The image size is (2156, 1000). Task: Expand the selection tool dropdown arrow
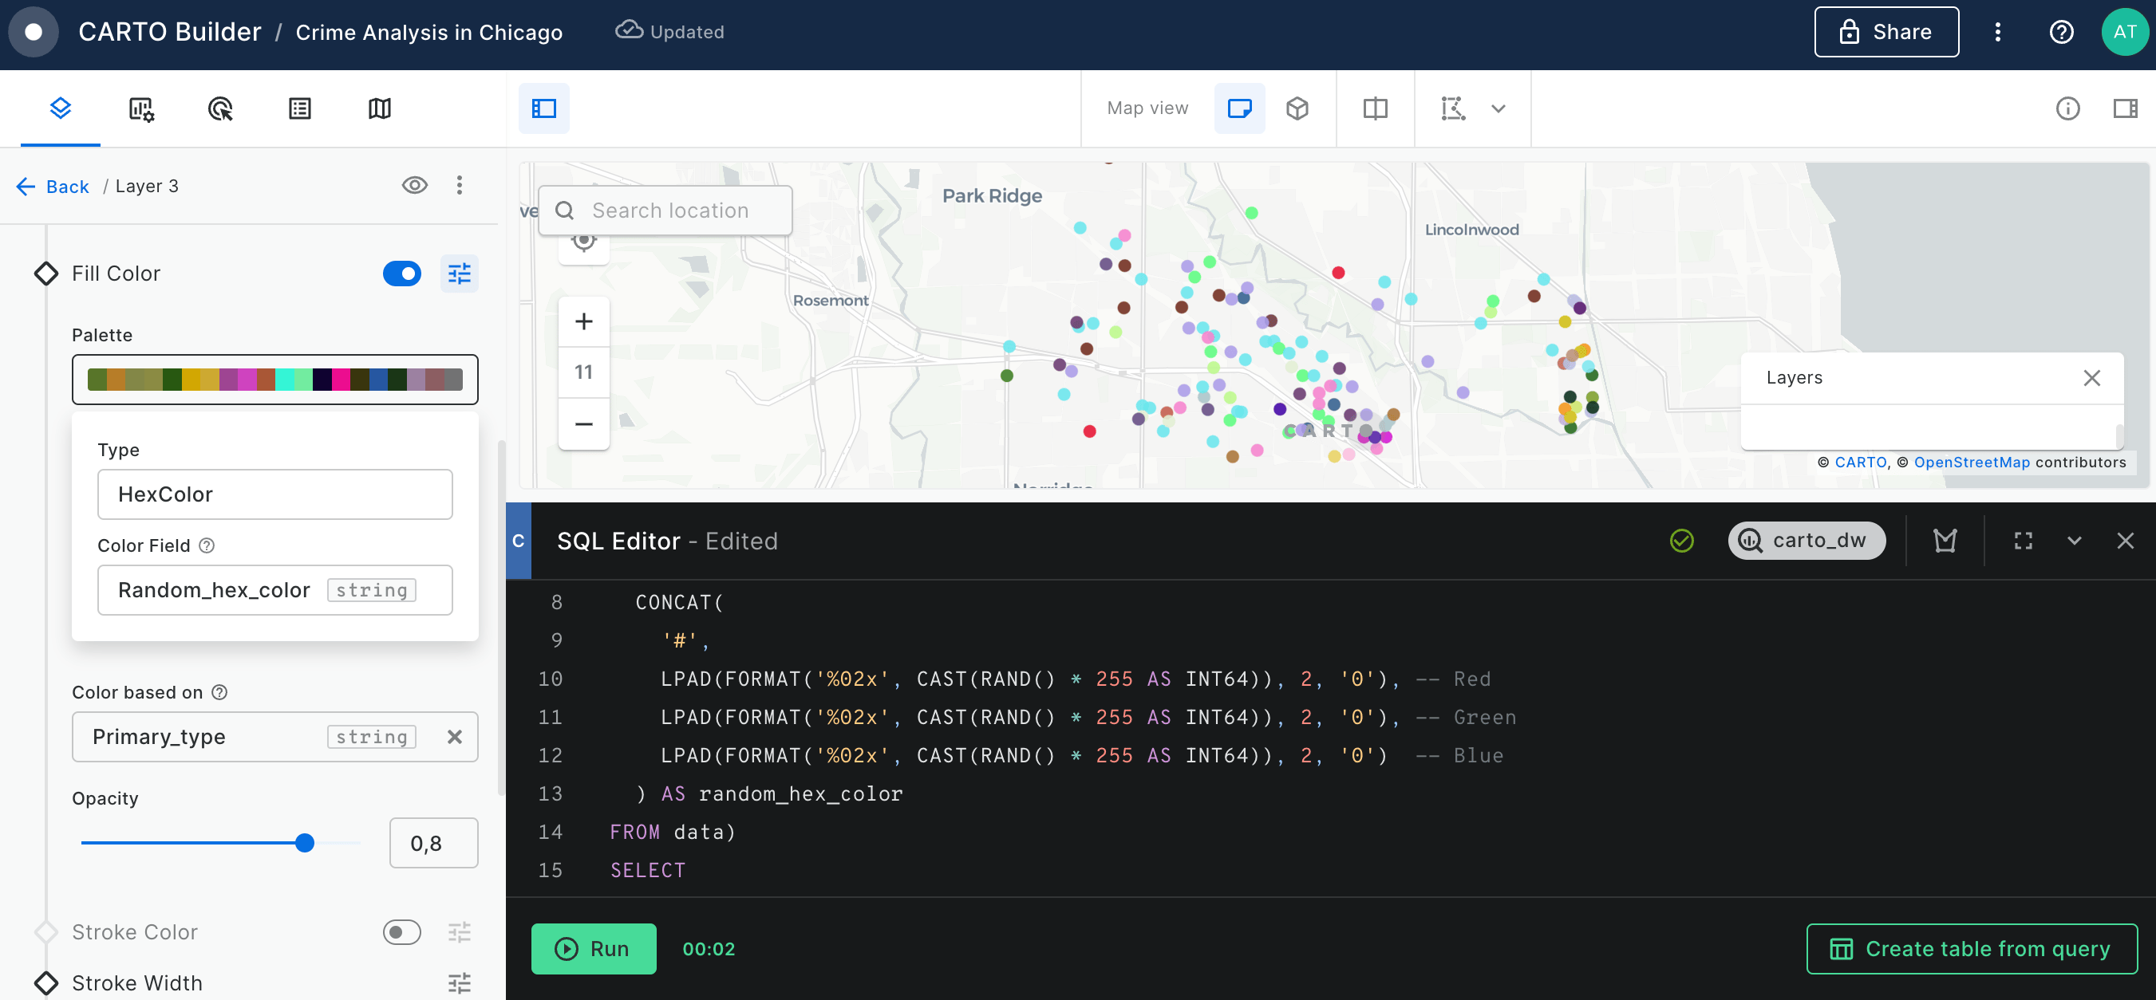[x=1499, y=108]
